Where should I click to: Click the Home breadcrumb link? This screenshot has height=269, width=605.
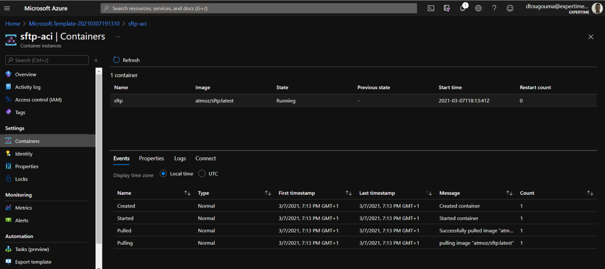(12, 23)
